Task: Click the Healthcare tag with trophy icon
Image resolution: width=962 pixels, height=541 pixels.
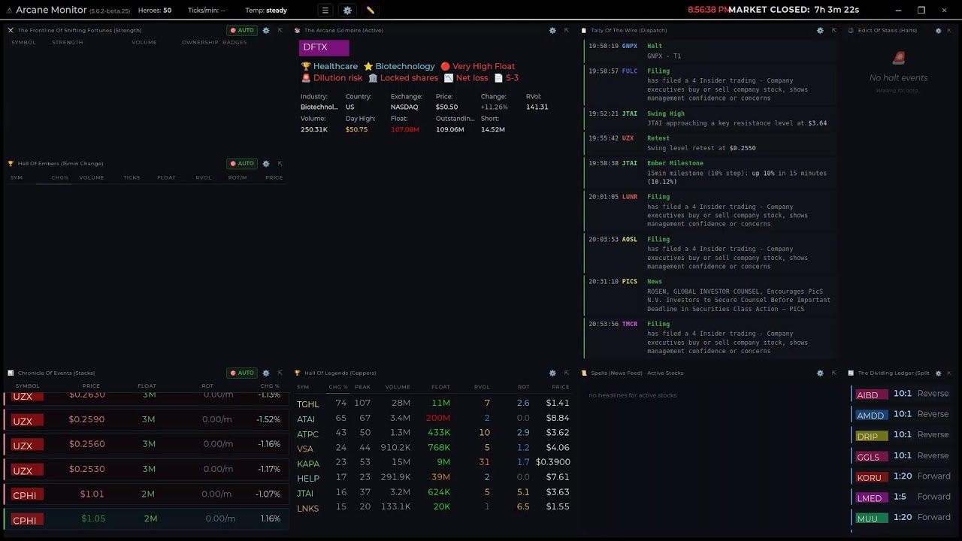Action: point(329,66)
